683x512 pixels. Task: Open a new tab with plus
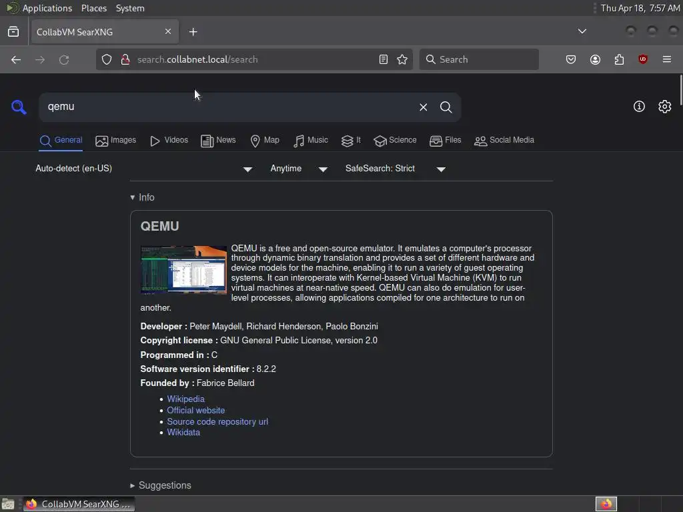click(x=193, y=32)
